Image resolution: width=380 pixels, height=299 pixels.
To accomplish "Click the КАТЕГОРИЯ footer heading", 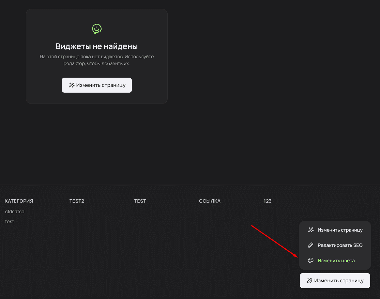I will (19, 201).
